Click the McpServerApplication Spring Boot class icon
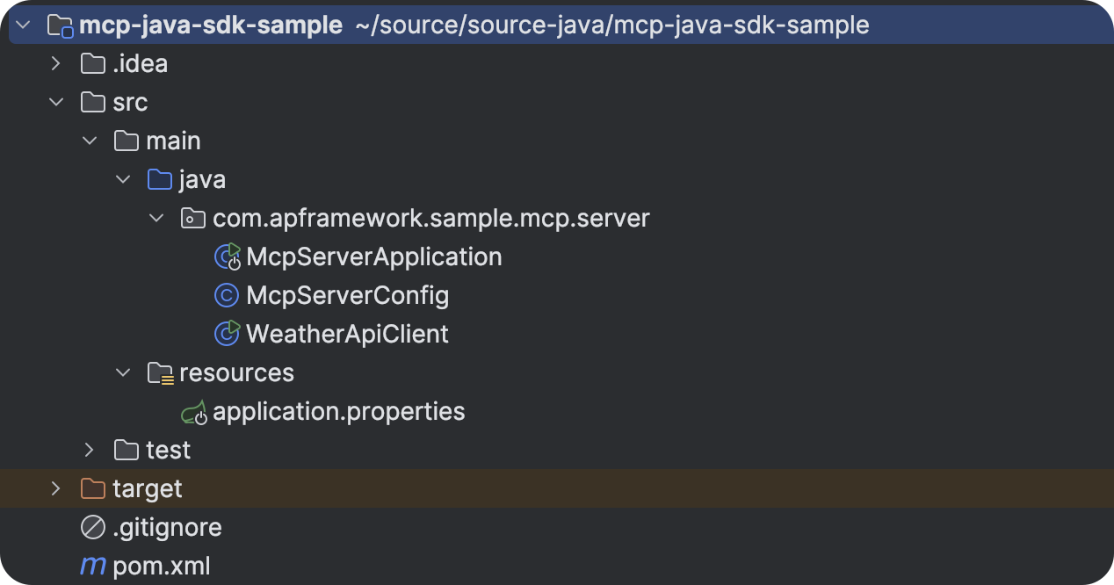1114x585 pixels. click(x=228, y=256)
